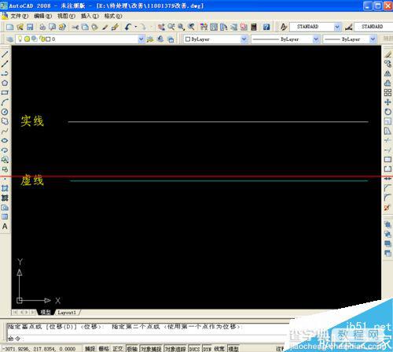Select the Erase modify tool

point(387,54)
